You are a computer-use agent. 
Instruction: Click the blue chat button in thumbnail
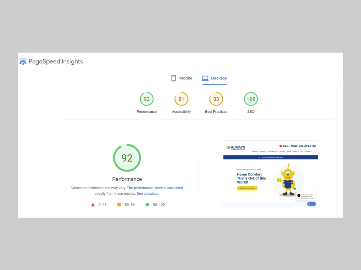pos(312,204)
